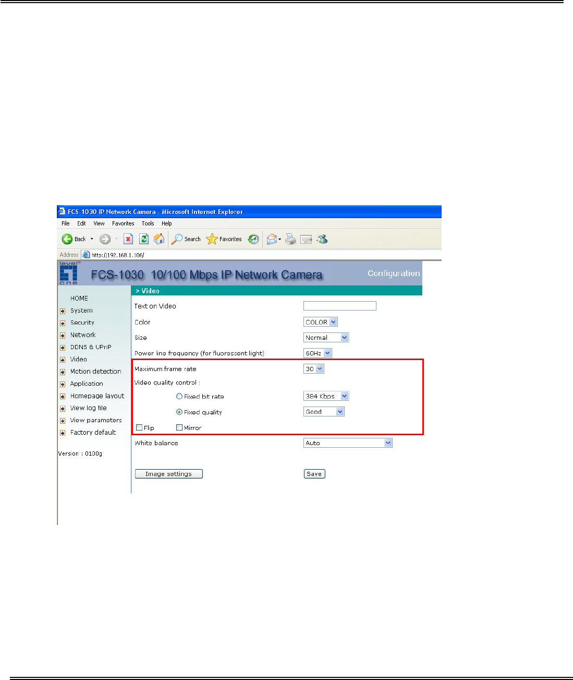Open the Factory default link

pyautogui.click(x=93, y=433)
